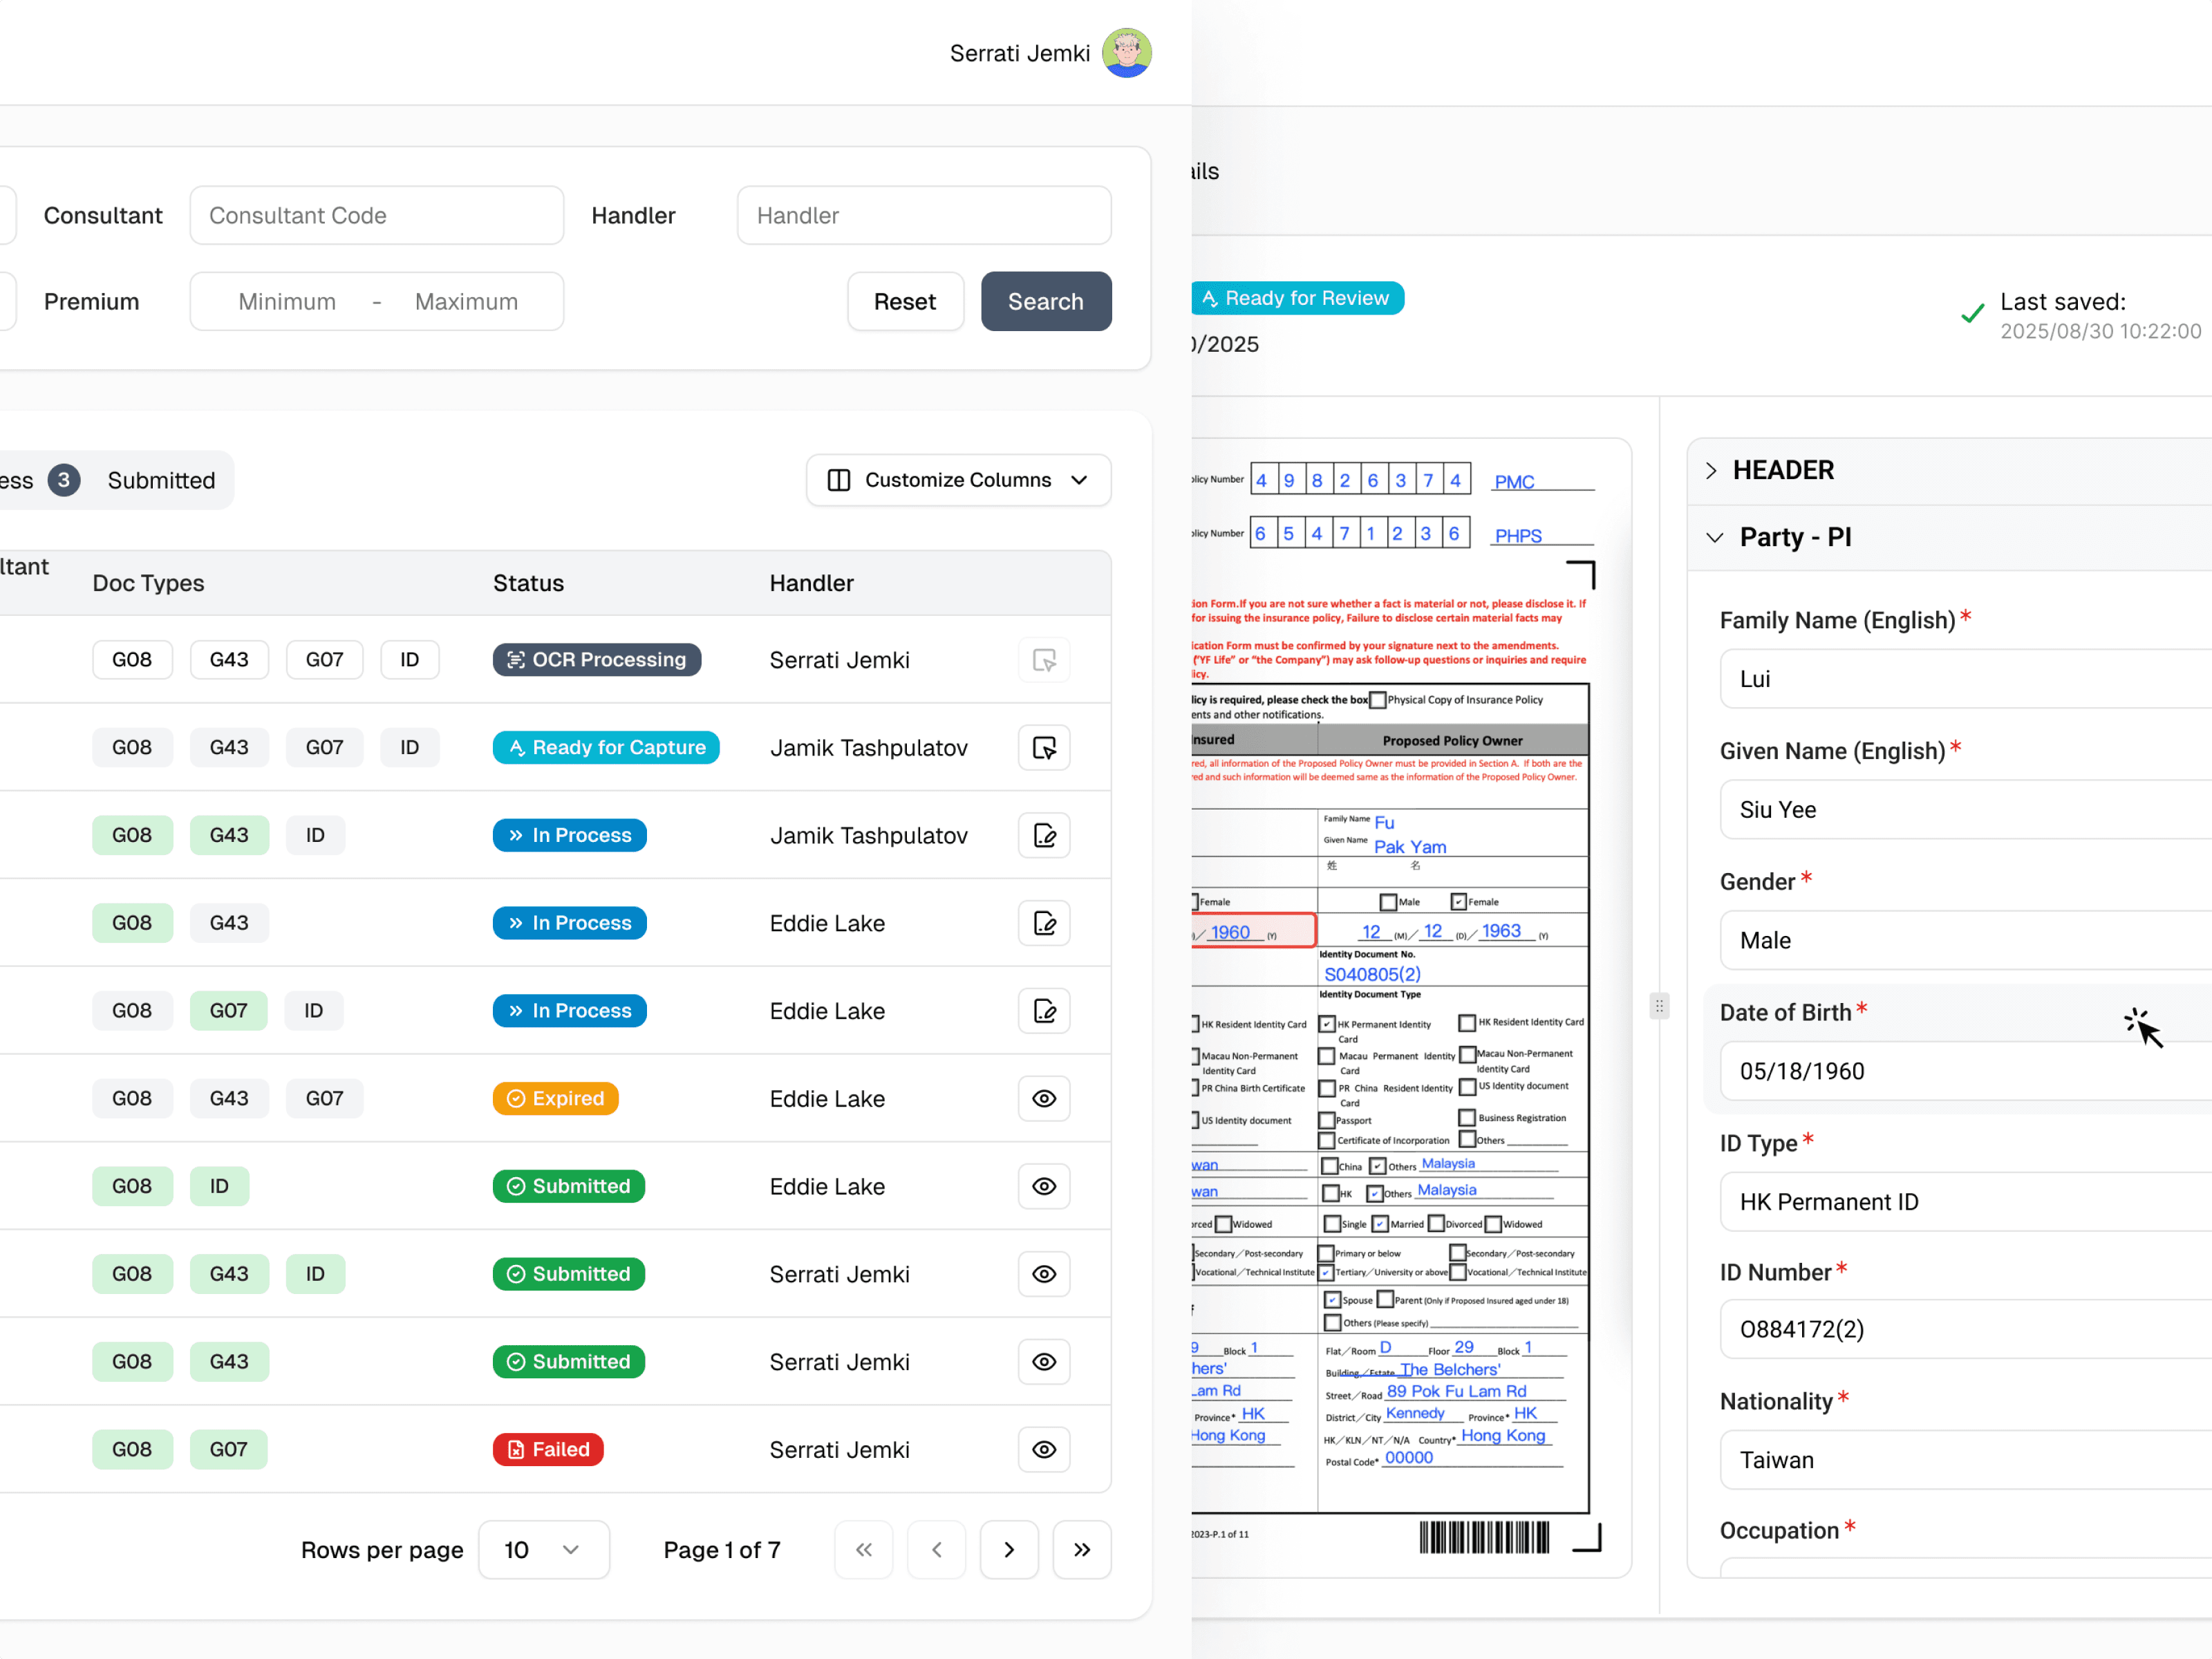
Task: Go to next page arrow
Action: [x=1009, y=1550]
